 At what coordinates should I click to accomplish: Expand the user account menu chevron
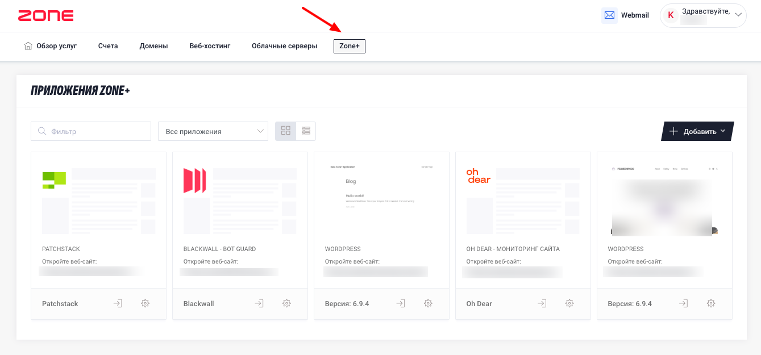739,15
